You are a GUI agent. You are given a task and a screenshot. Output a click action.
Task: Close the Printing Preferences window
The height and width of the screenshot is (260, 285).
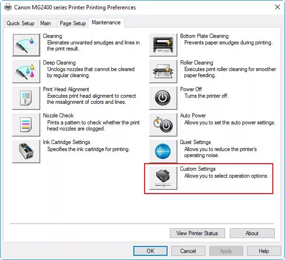coord(278,7)
